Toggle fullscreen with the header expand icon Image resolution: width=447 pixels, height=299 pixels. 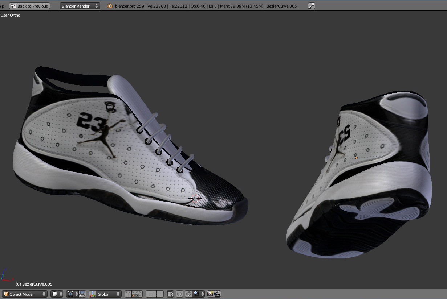tap(312, 6)
